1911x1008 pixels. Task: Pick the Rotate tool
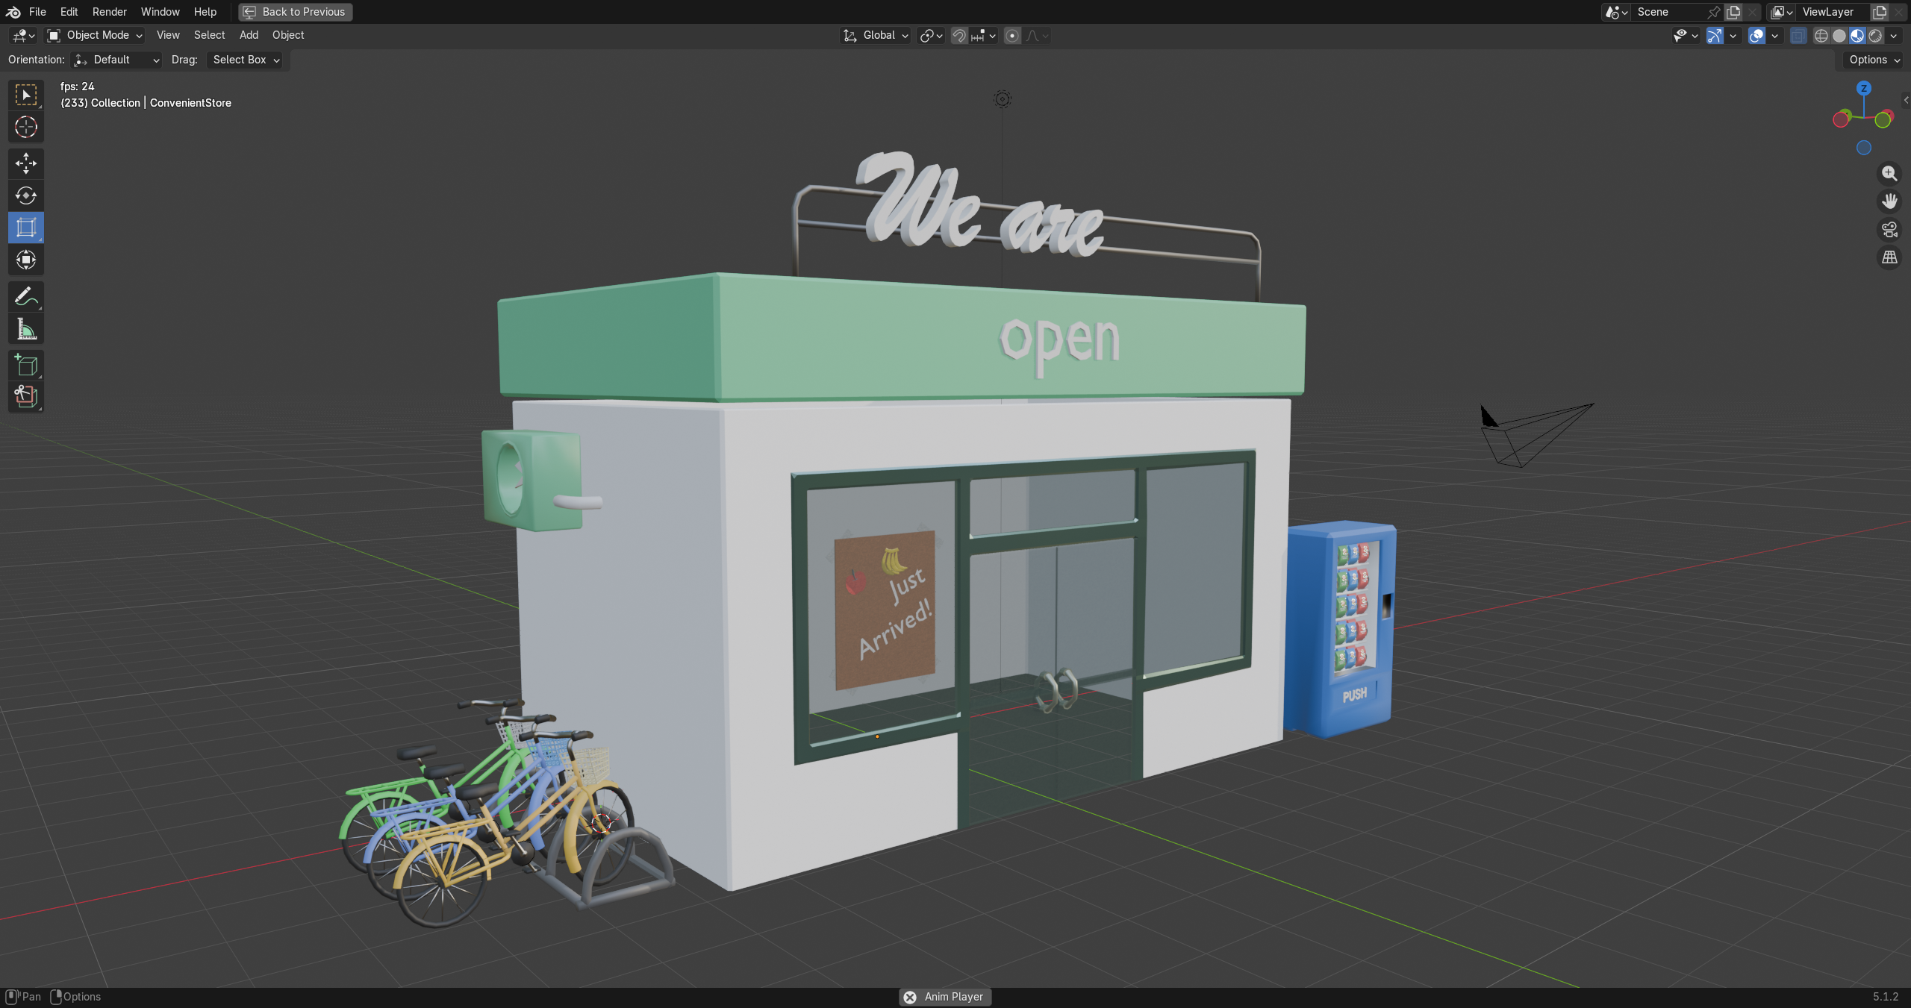(x=26, y=195)
